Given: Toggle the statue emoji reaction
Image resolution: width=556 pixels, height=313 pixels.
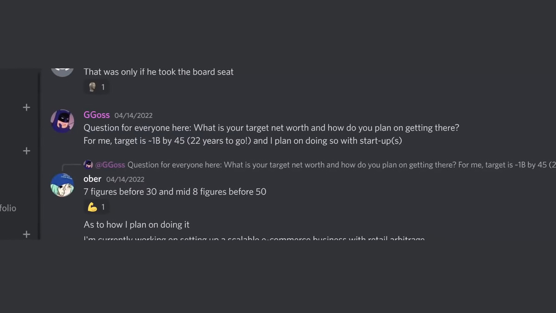Looking at the screenshot, I should 96,87.
